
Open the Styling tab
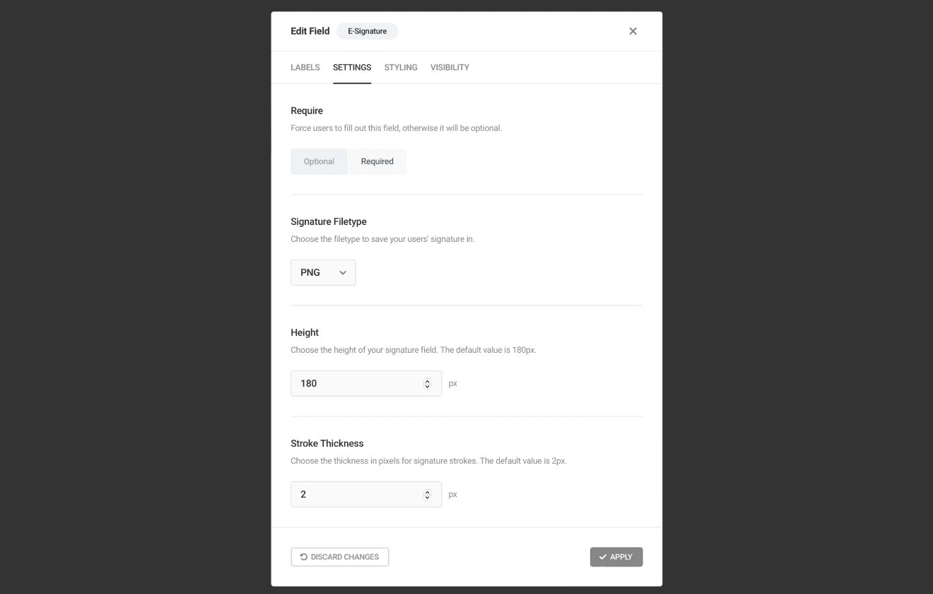tap(401, 68)
